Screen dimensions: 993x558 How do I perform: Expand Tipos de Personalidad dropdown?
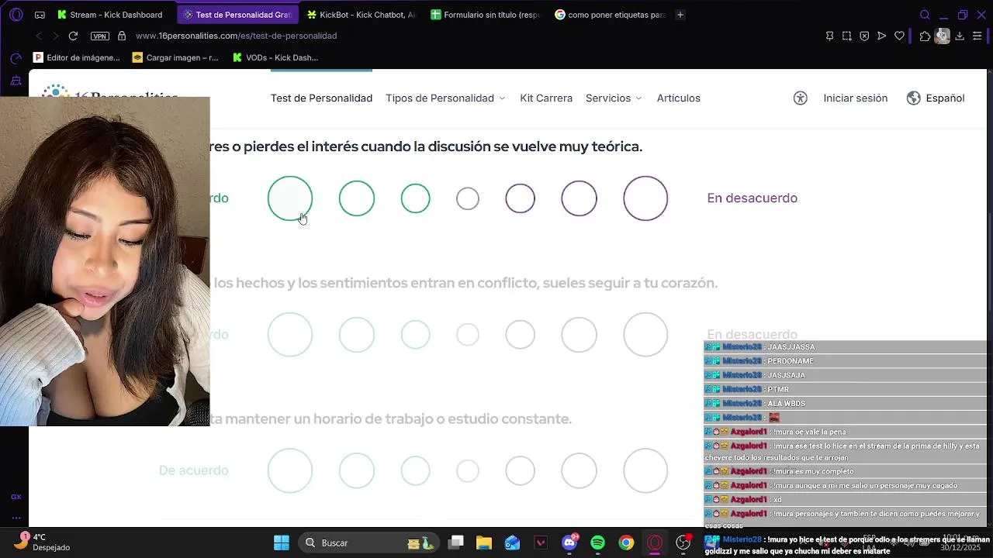pos(445,98)
